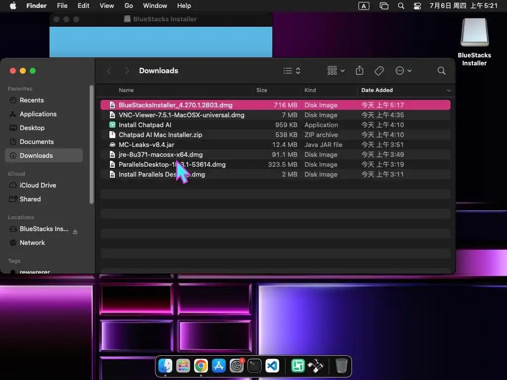Select BlueStacksInstaller_4.270.1.2803.dmg file
Screen dimensions: 507x380
tap(275, 105)
